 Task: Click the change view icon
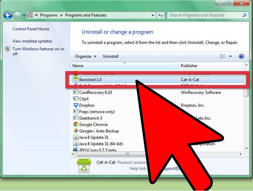(x=222, y=56)
